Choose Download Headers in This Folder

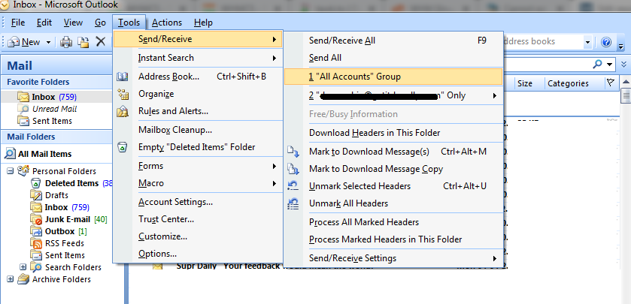[x=393, y=133]
